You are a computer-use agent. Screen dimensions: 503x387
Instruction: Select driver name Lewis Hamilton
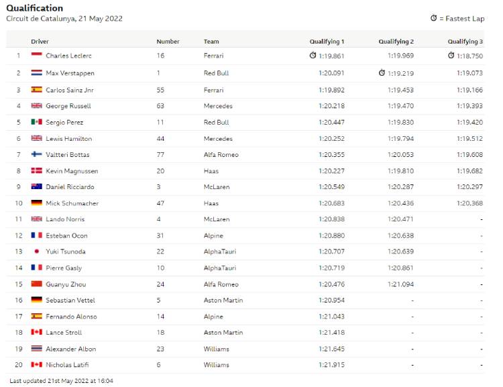click(69, 139)
